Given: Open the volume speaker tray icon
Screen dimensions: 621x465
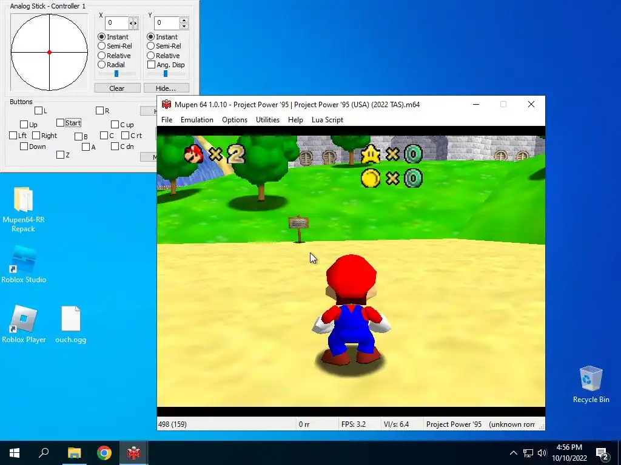Looking at the screenshot, I should pyautogui.click(x=542, y=453).
